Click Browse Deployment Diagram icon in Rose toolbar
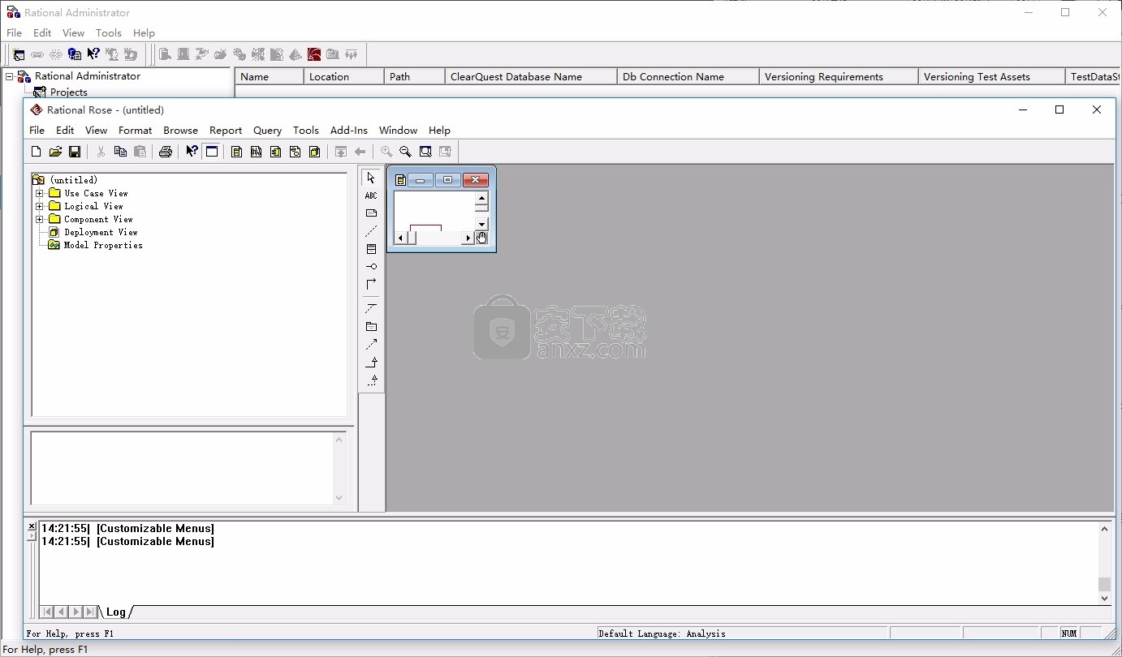 tap(315, 152)
